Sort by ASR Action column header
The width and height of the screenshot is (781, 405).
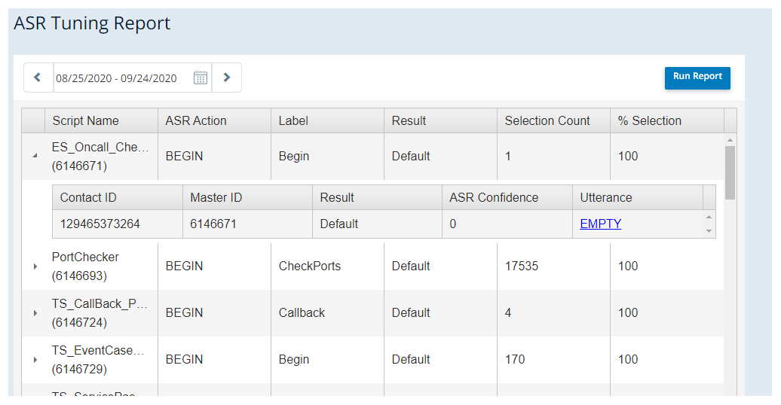214,121
